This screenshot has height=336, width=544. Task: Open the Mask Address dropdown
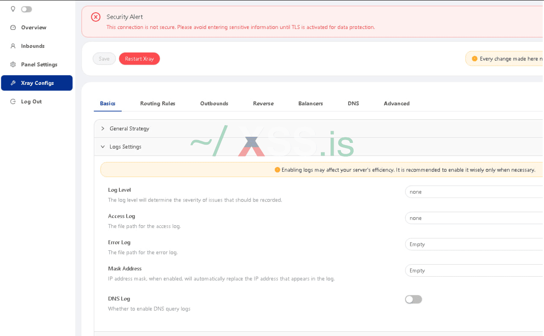[x=474, y=271]
